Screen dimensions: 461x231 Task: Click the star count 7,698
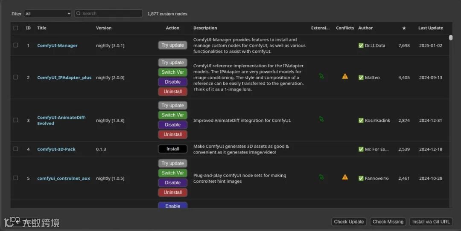click(404, 46)
